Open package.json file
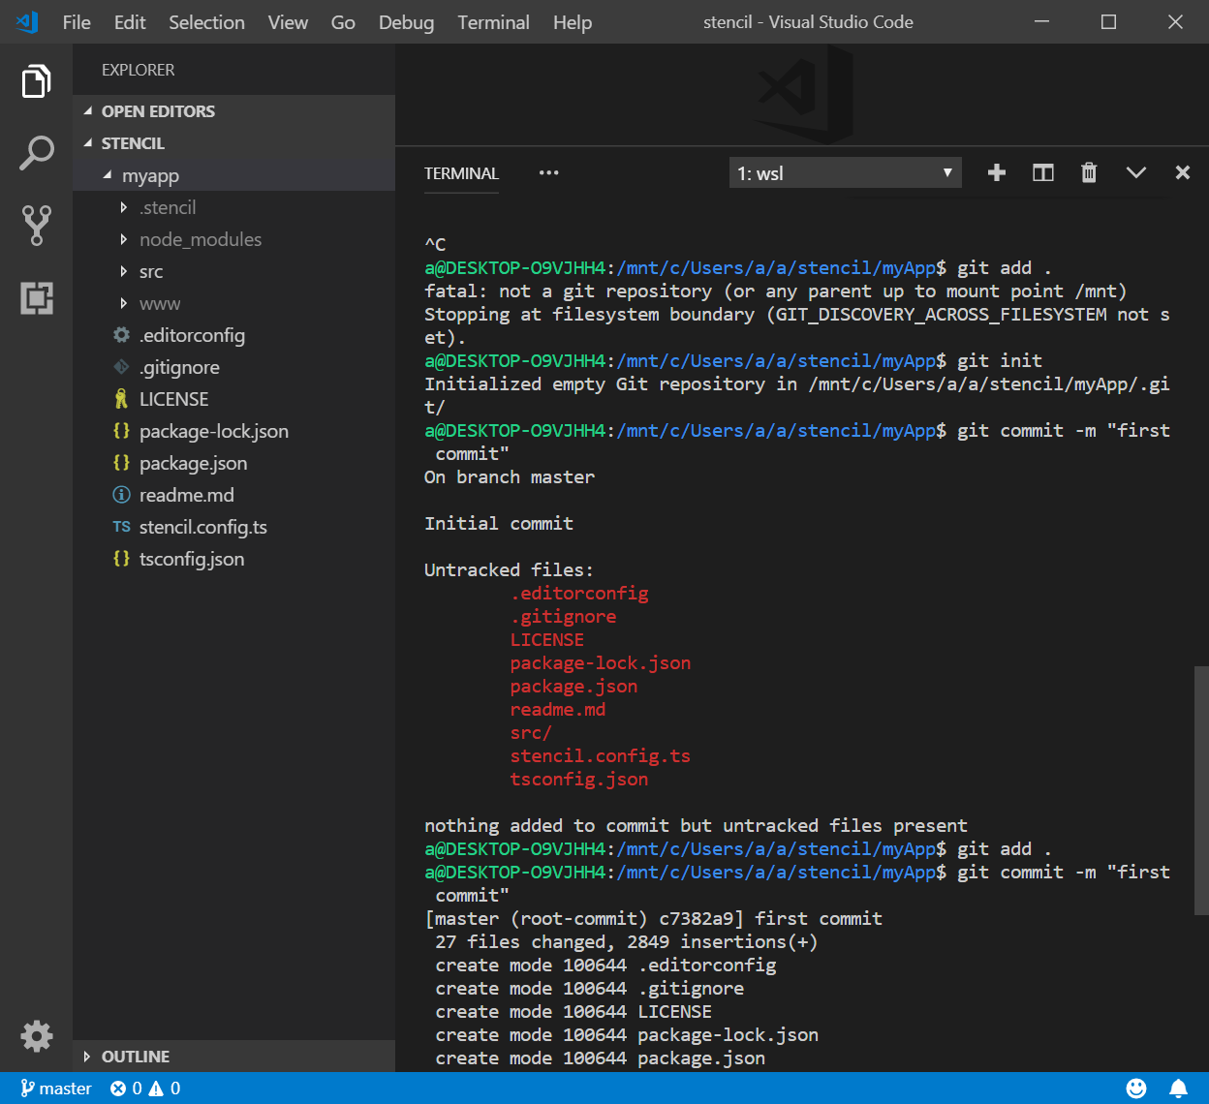 193,464
